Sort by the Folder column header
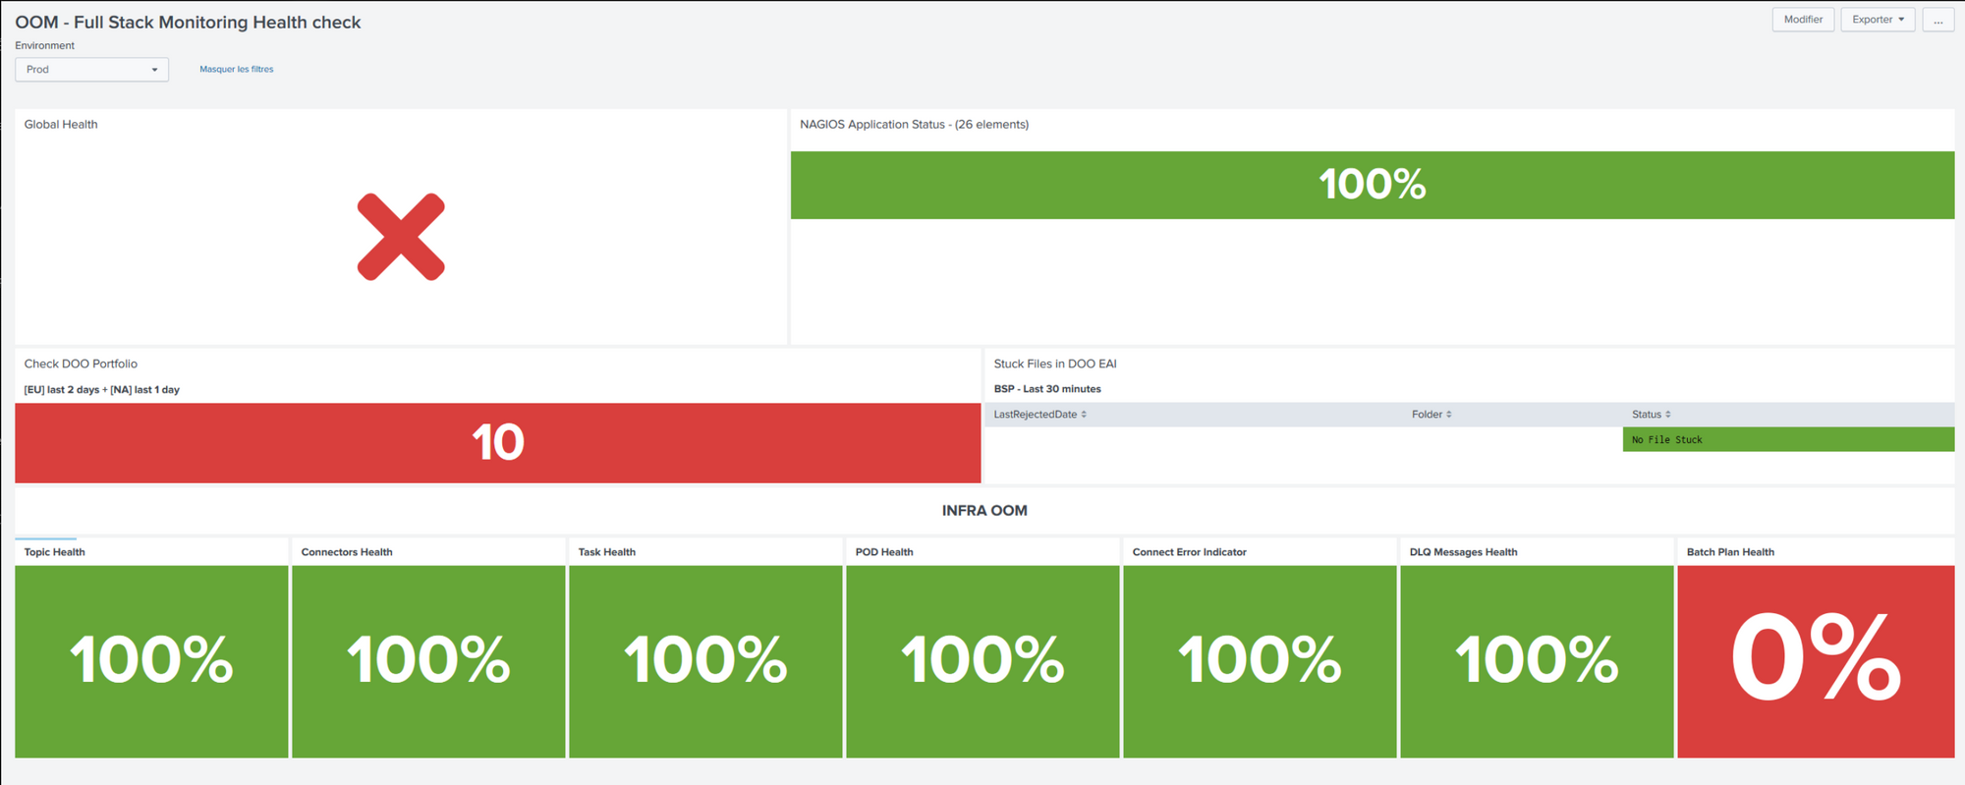1965x785 pixels. click(1432, 415)
